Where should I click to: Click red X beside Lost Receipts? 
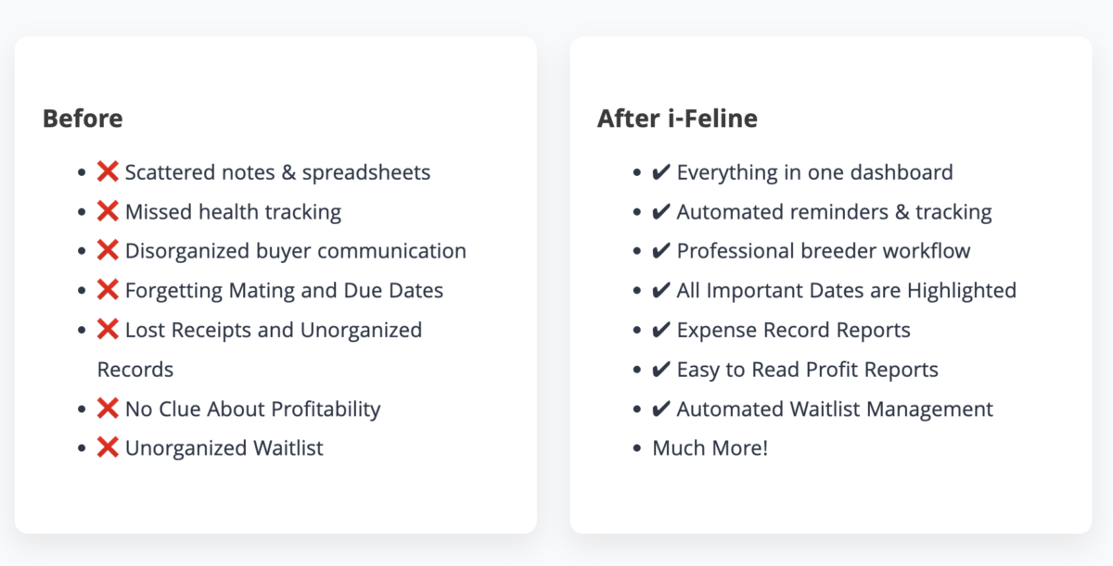coord(109,330)
